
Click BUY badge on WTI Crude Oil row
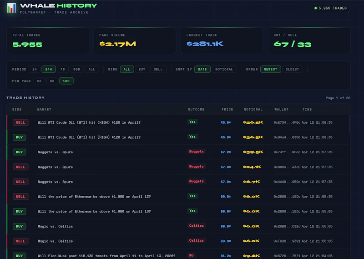click(19, 137)
